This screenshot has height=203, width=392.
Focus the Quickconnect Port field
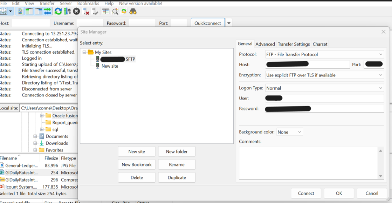[x=179, y=23]
